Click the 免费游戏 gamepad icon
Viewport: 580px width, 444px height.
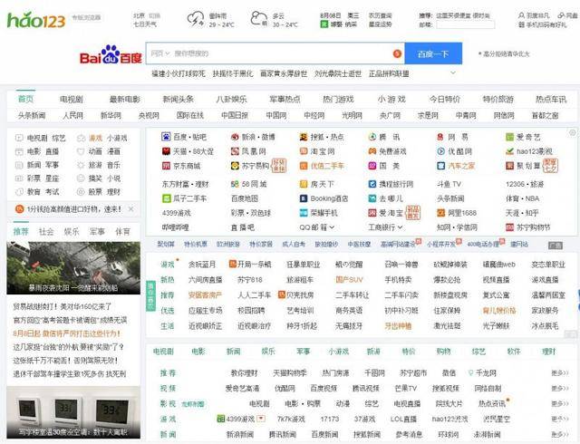pyautogui.click(x=372, y=151)
